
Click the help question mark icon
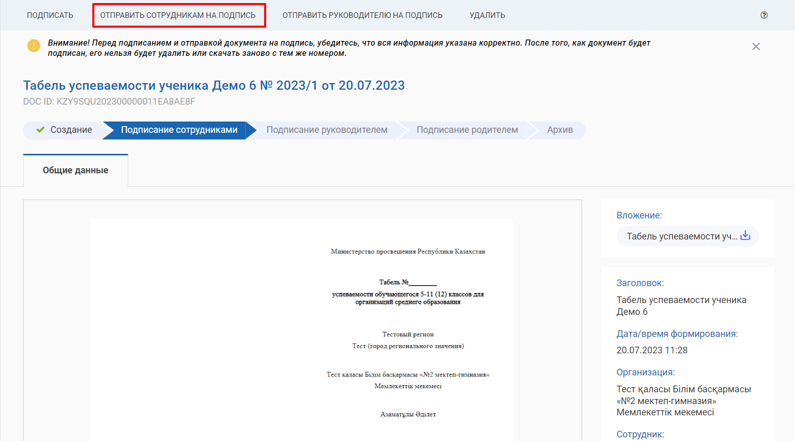[764, 15]
